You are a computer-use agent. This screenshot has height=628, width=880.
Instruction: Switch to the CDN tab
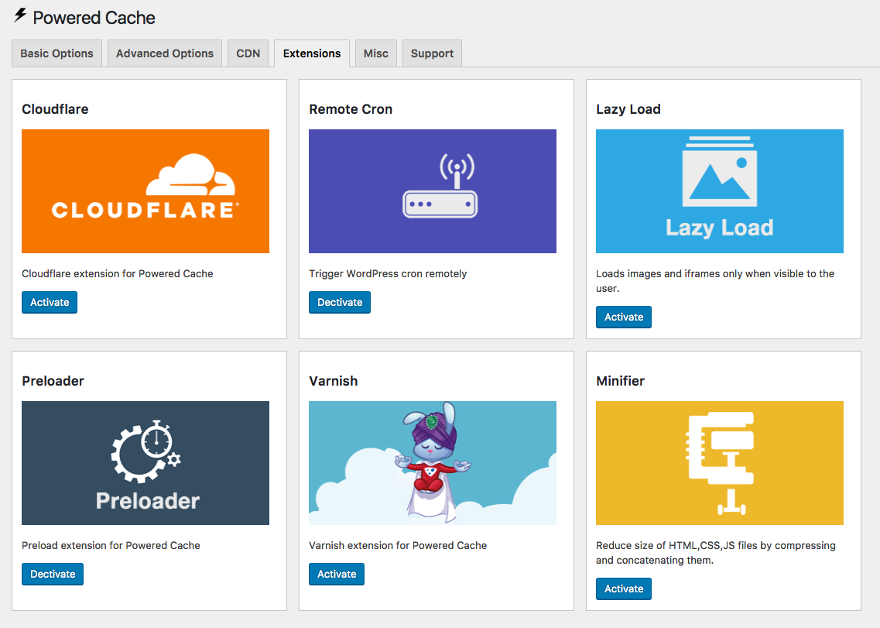point(248,53)
